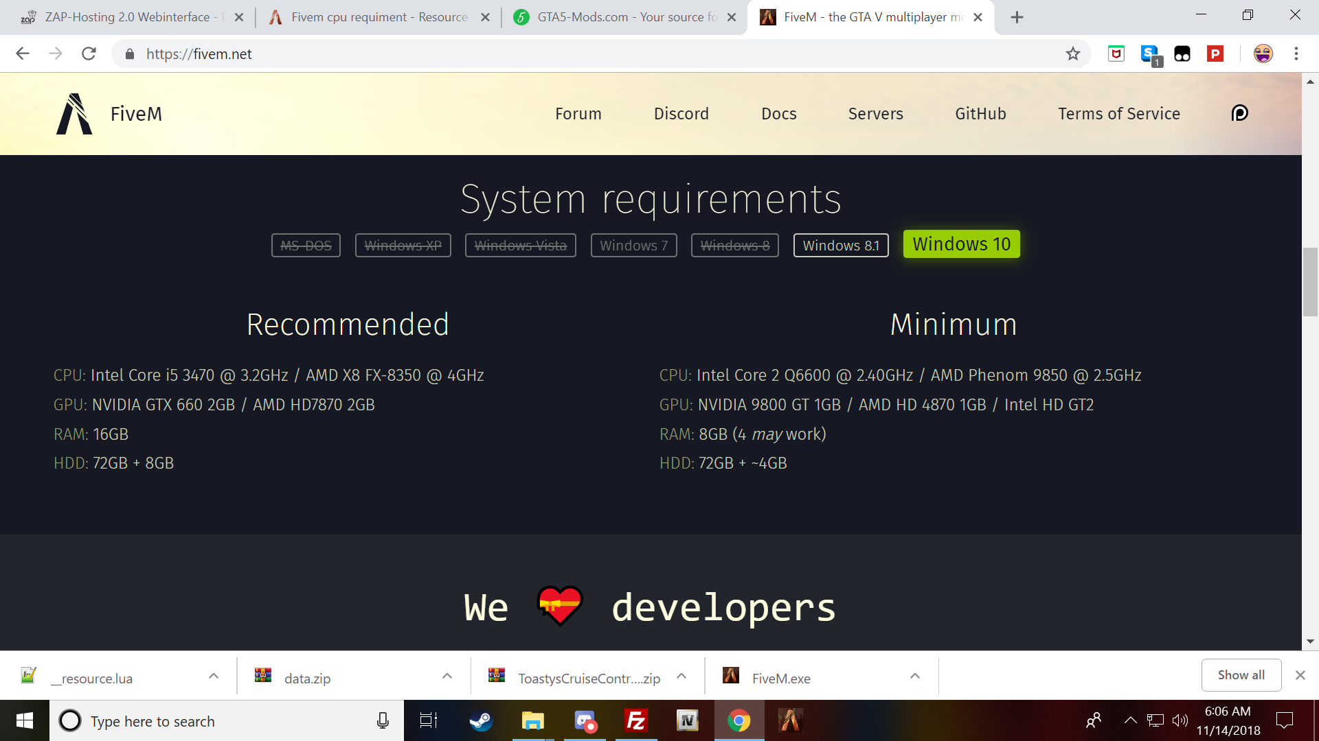Image resolution: width=1319 pixels, height=741 pixels.
Task: Select the Windows 7 option
Action: pos(633,246)
